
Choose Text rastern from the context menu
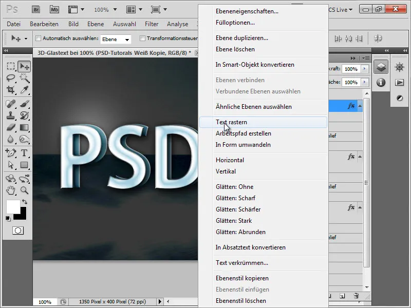(x=263, y=122)
